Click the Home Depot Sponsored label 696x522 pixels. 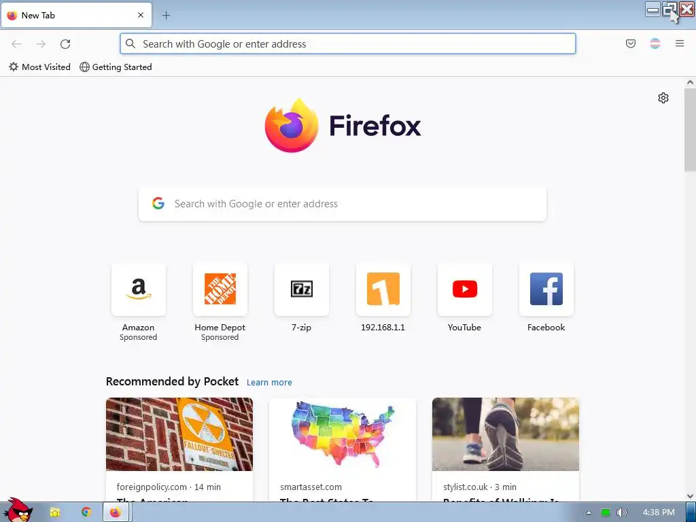coord(220,337)
